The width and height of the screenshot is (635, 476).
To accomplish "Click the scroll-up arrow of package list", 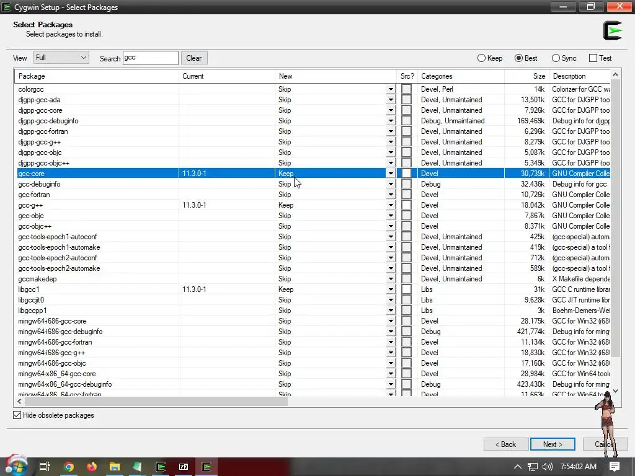I will coord(615,75).
